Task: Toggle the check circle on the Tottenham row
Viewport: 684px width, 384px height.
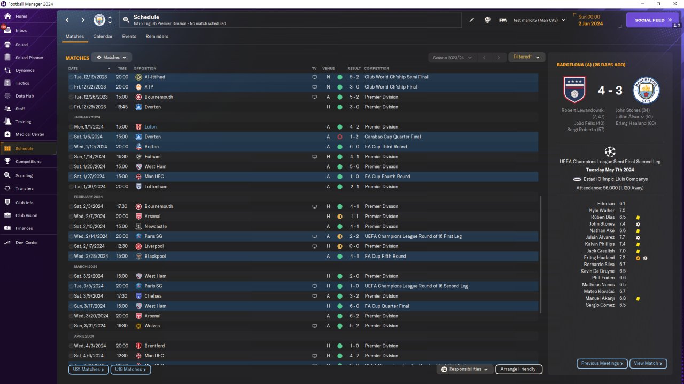Action: point(72,187)
